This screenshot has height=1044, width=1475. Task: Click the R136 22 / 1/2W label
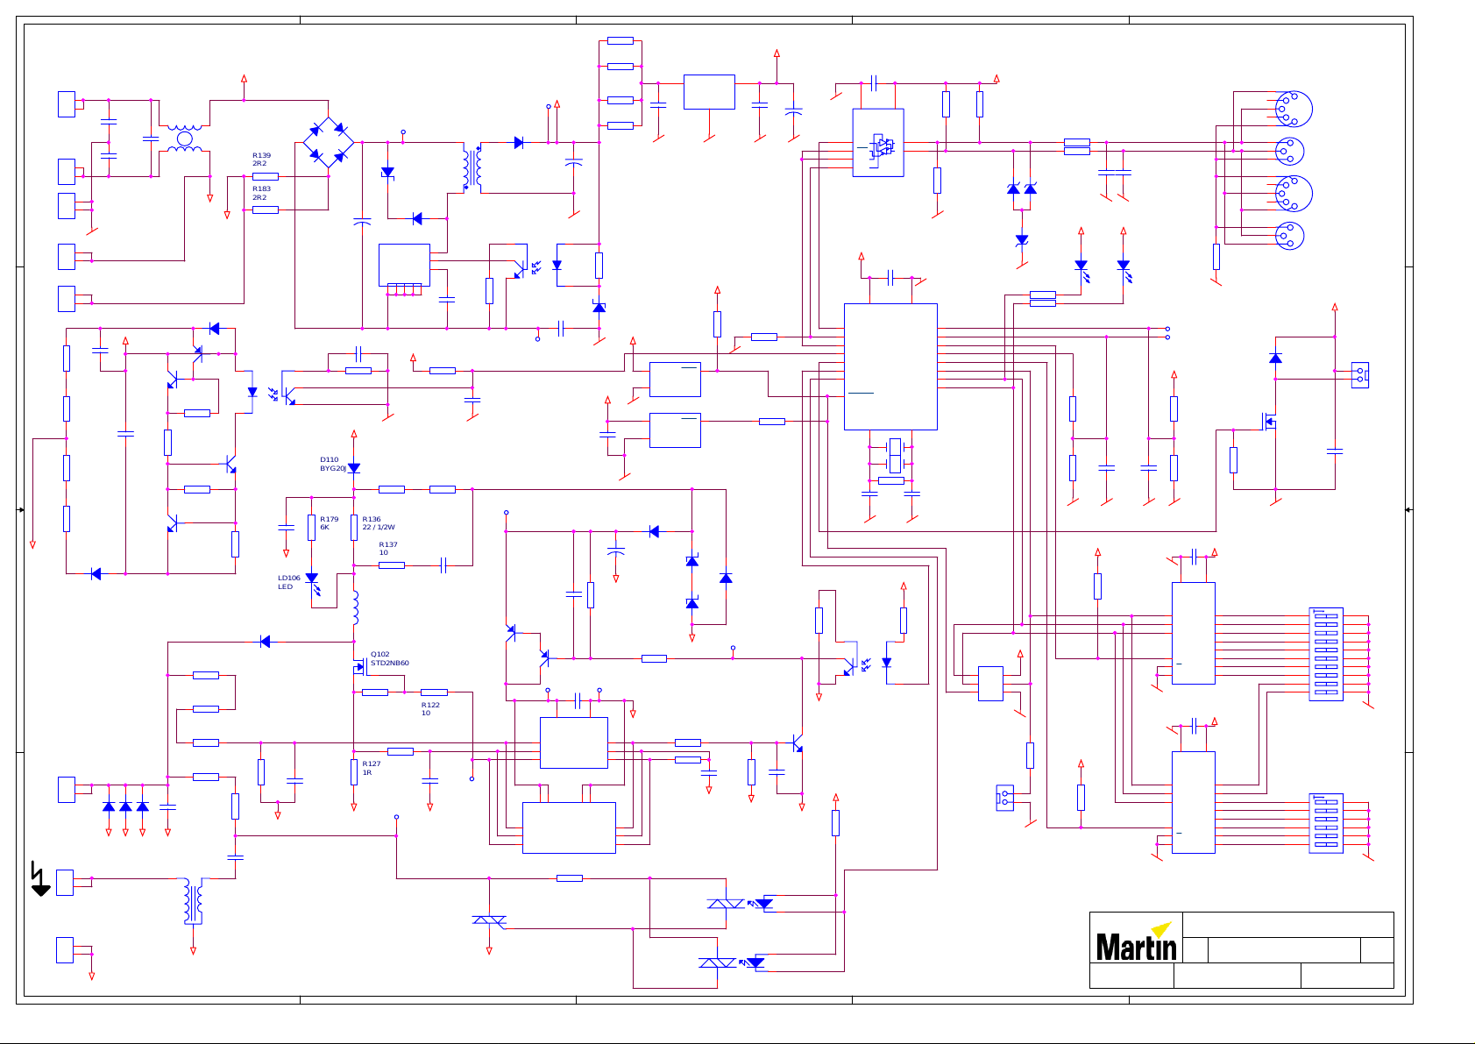[x=379, y=523]
